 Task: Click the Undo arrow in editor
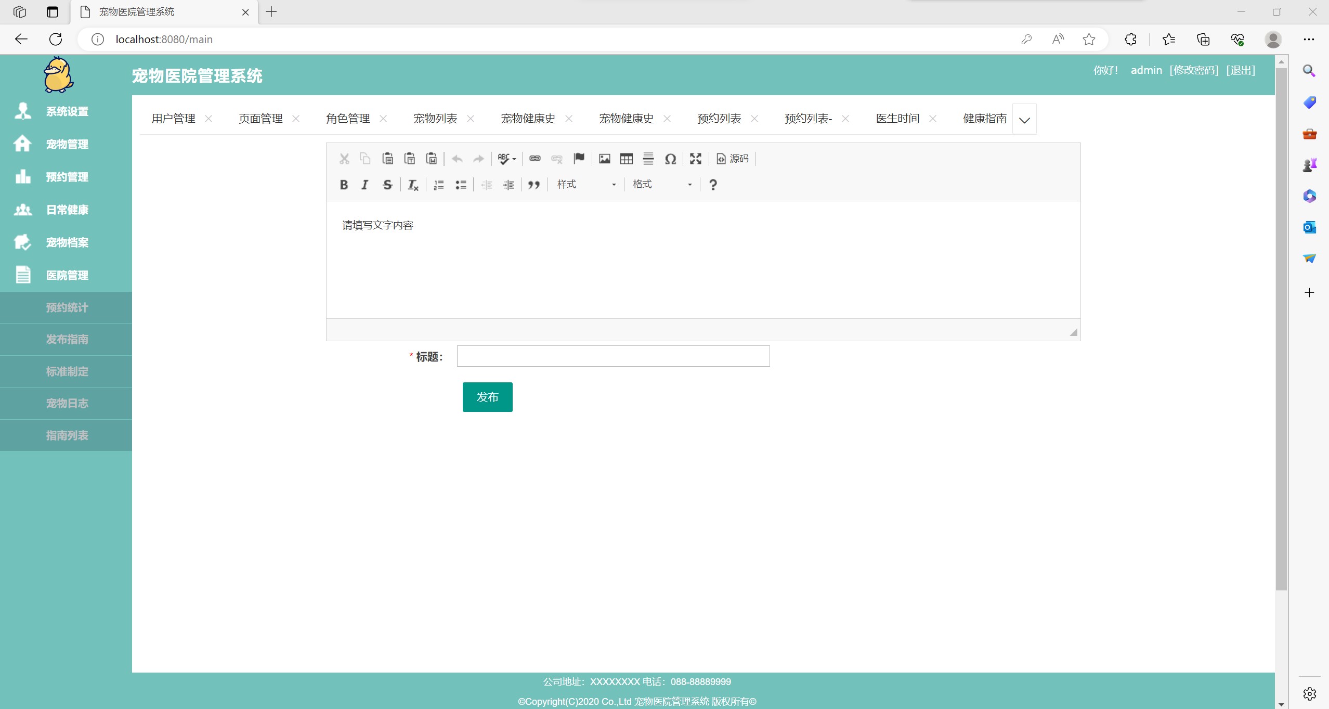pyautogui.click(x=457, y=159)
